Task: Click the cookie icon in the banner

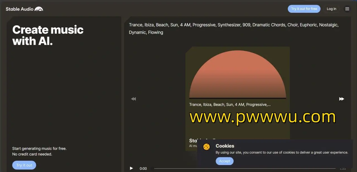Action: [206, 147]
